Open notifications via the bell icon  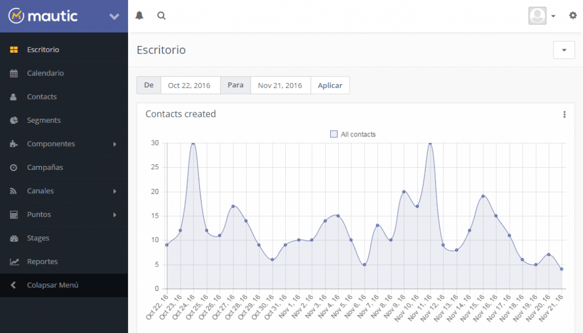(x=138, y=16)
